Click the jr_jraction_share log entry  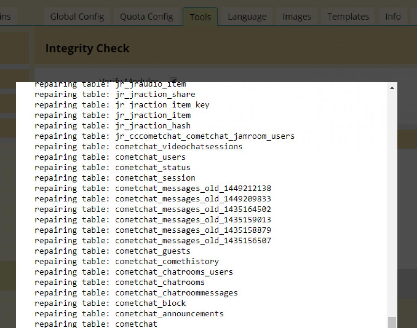[x=115, y=94]
